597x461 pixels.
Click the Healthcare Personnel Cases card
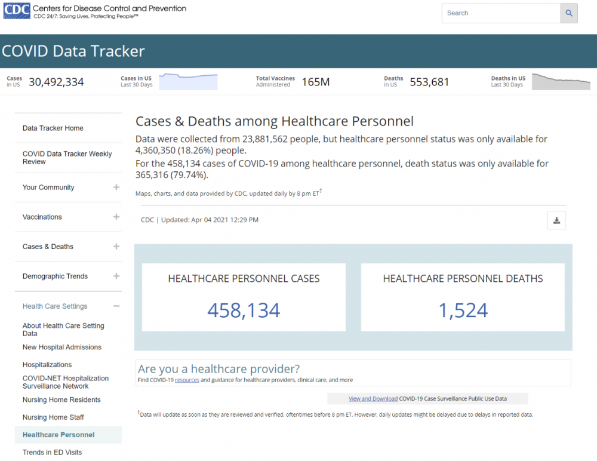tap(244, 297)
